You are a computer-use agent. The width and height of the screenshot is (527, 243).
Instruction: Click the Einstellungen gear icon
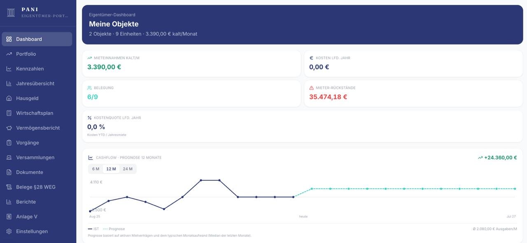point(9,231)
